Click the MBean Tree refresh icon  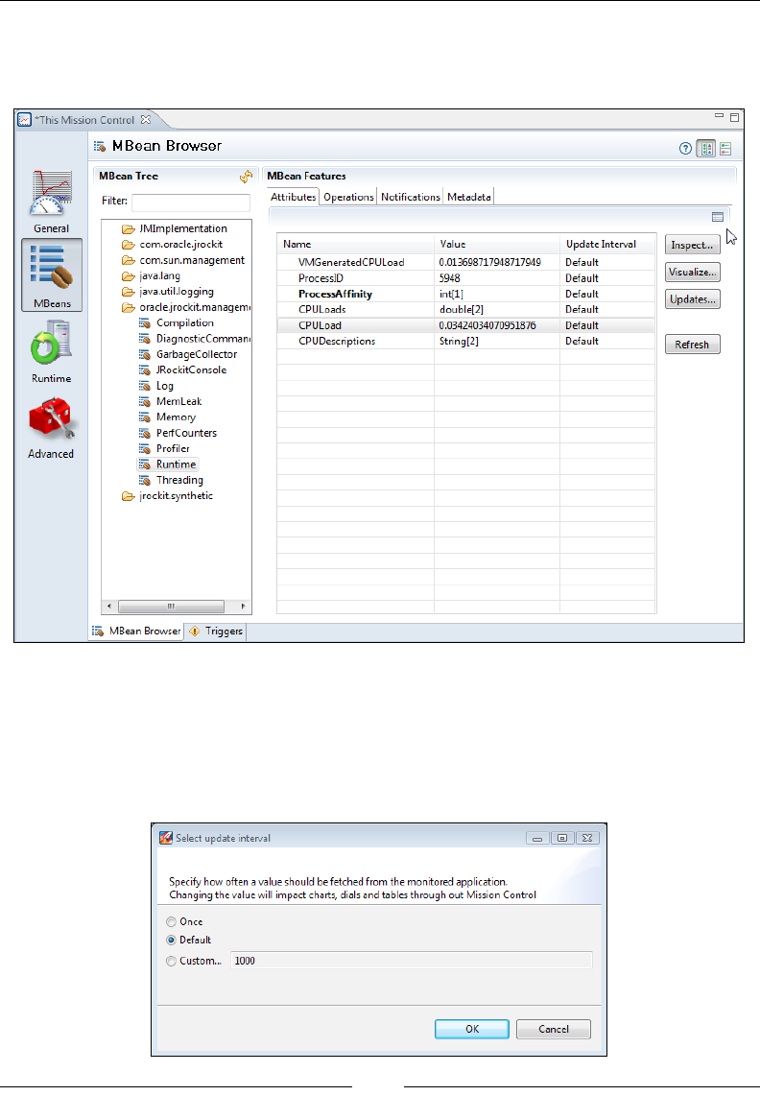click(x=246, y=177)
